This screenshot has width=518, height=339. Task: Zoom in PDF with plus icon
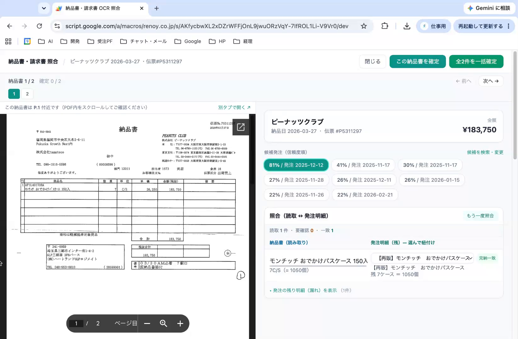tap(180, 323)
